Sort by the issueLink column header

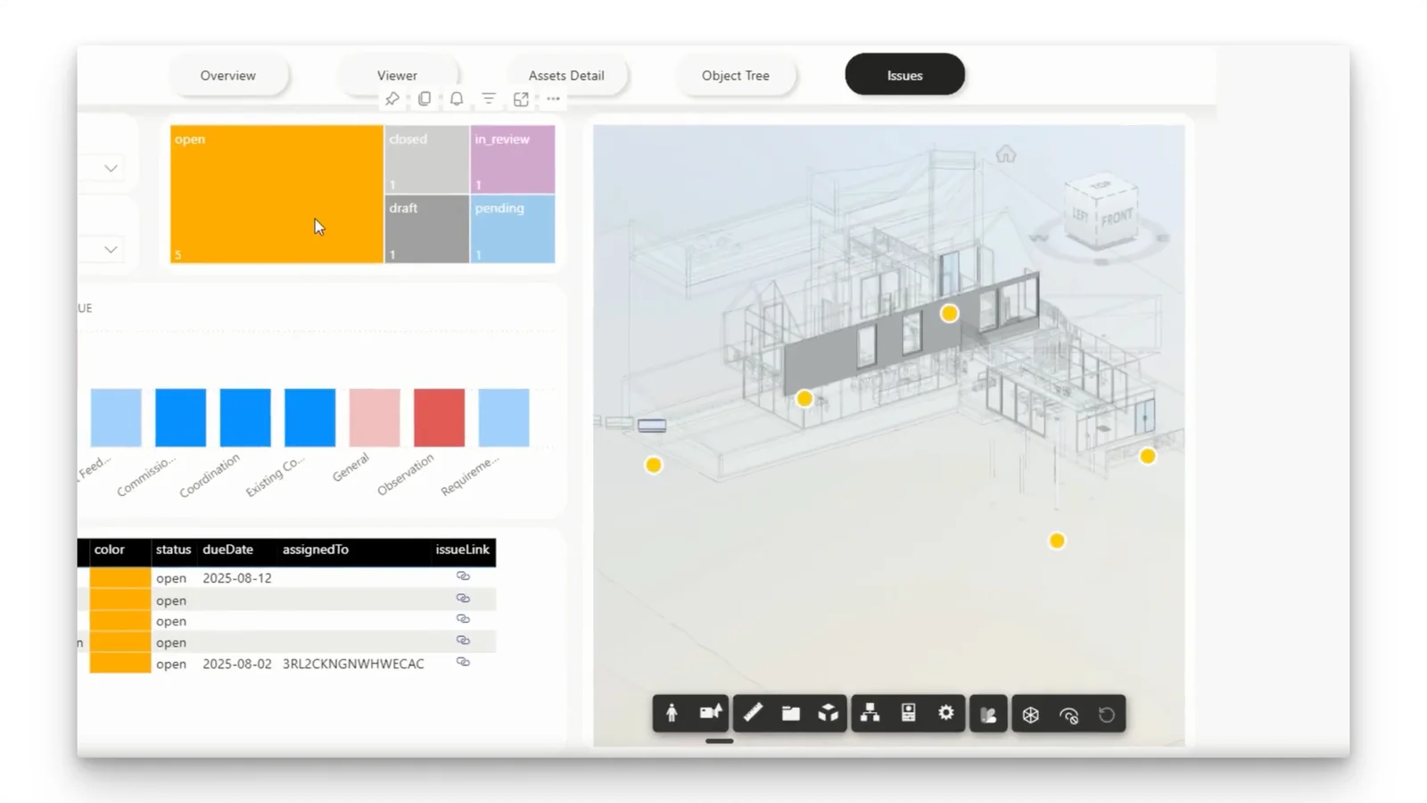point(462,550)
